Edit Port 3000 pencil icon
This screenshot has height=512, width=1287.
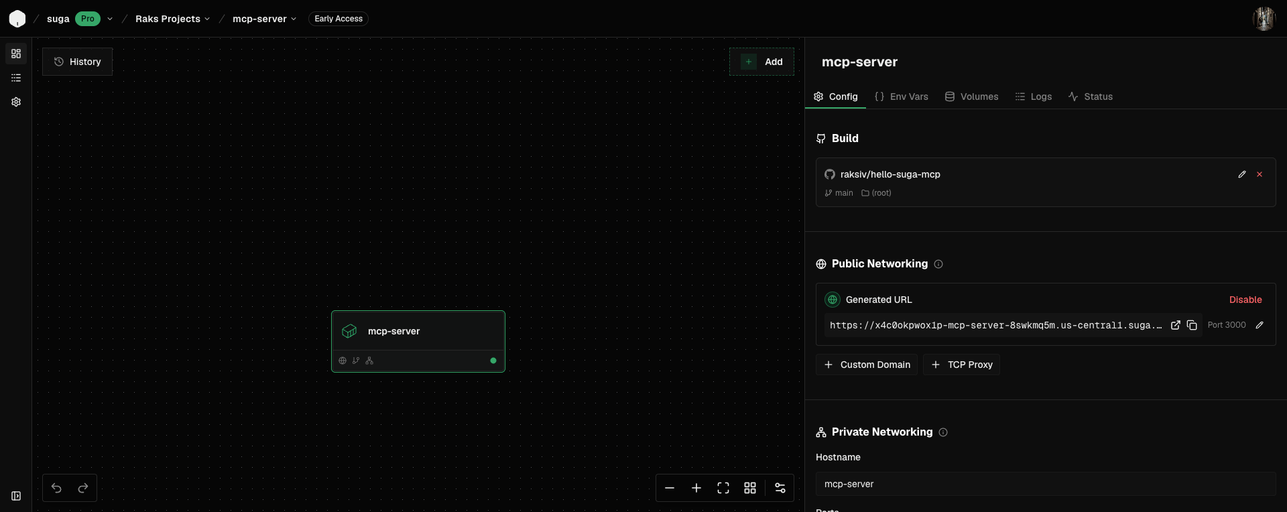coord(1260,325)
